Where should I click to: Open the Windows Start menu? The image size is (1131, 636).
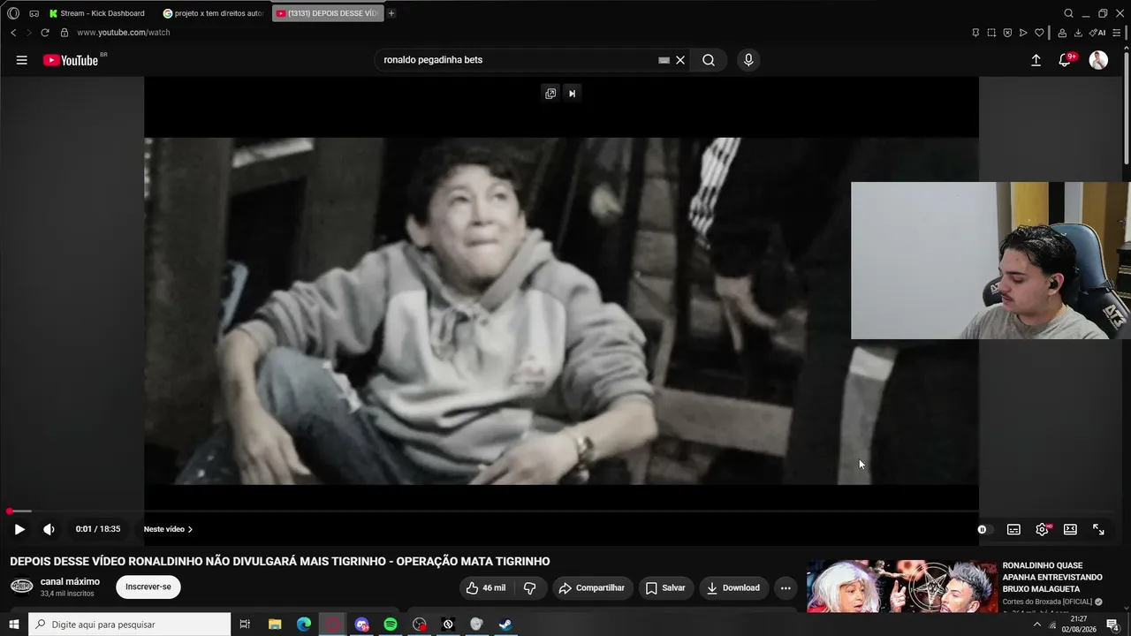(x=13, y=625)
